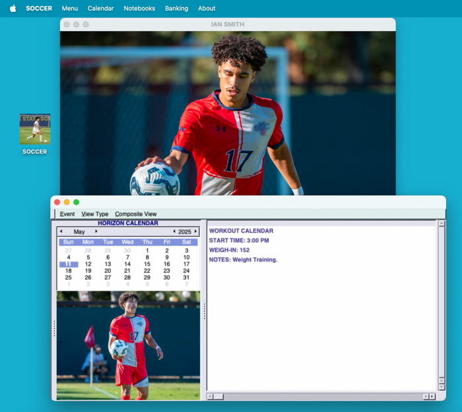
Task: Click the horizontal scrollbar thumb
Action: [218, 397]
